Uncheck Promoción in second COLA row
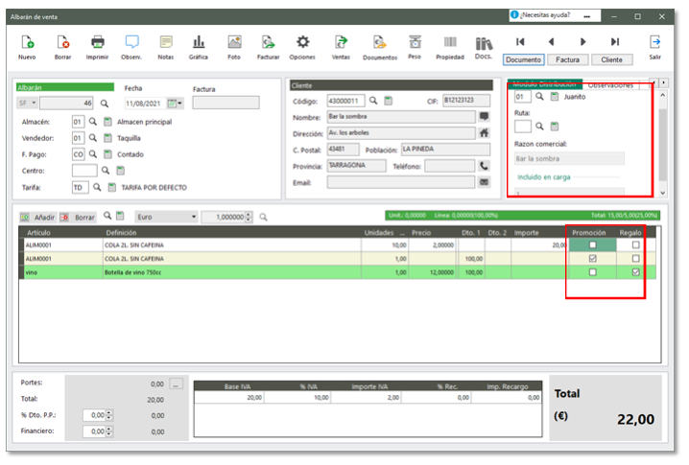The height and width of the screenshot is (465, 689). (592, 259)
